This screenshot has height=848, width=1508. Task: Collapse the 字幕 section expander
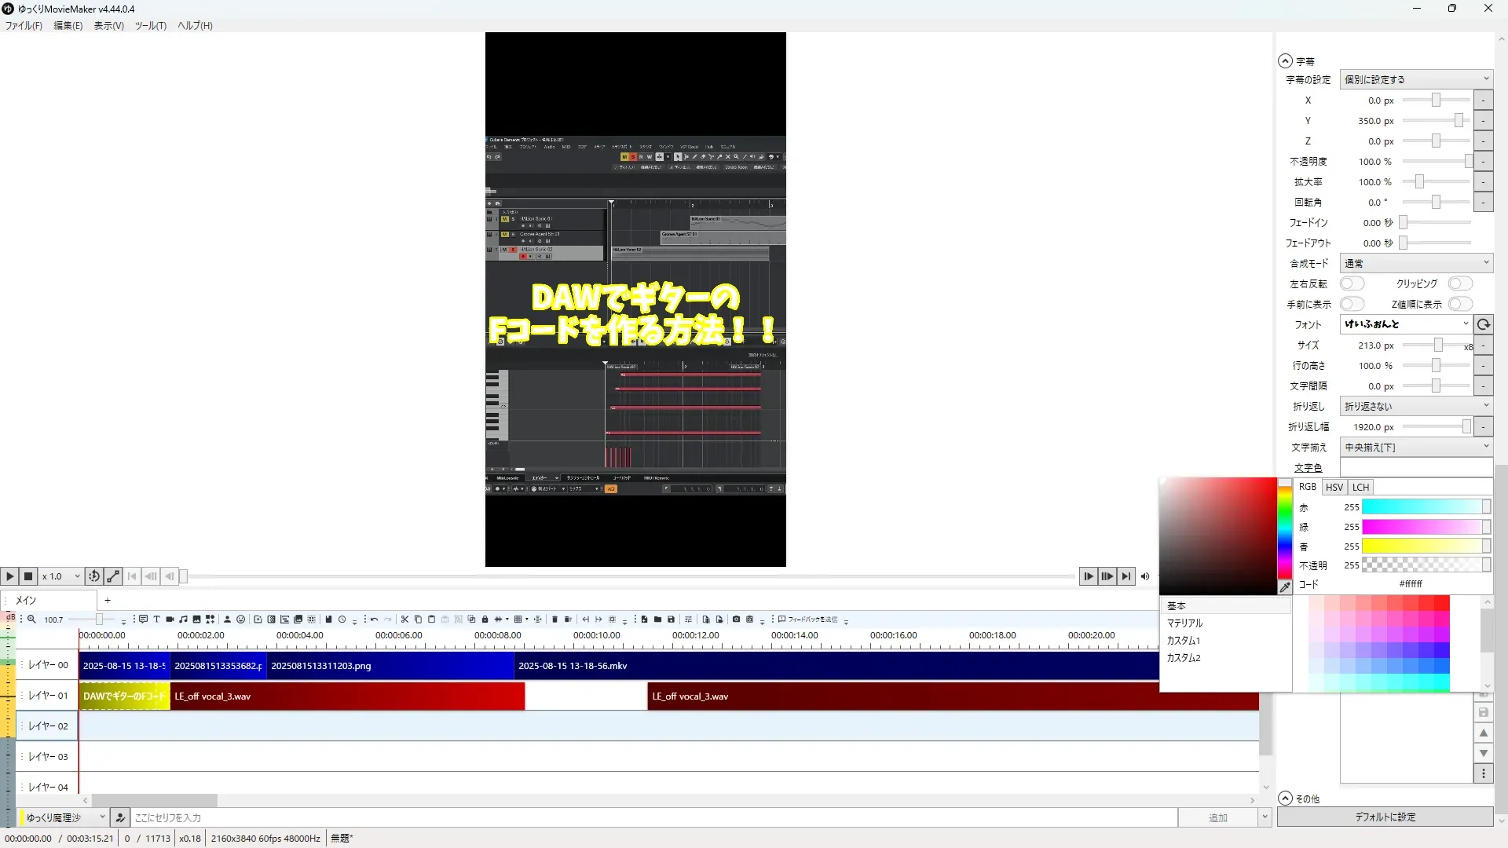click(1285, 60)
